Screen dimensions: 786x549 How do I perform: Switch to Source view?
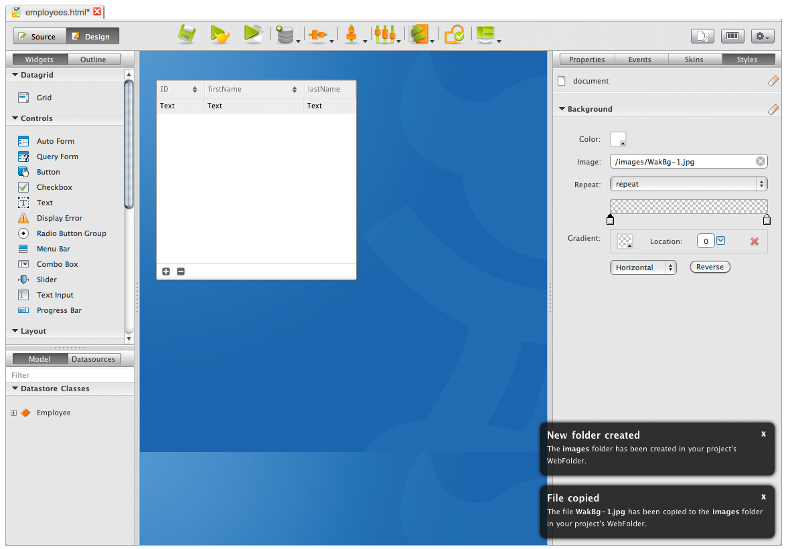pyautogui.click(x=40, y=37)
